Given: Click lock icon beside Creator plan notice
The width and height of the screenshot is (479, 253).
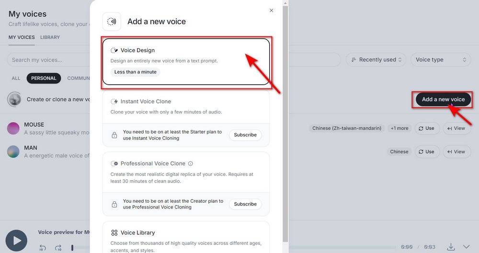Looking at the screenshot, I should [114, 204].
